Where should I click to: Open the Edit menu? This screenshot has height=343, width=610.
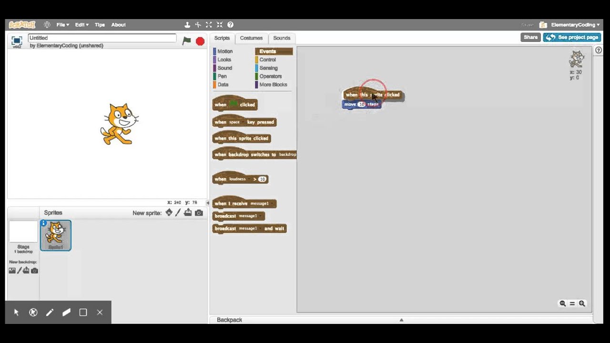(x=81, y=25)
